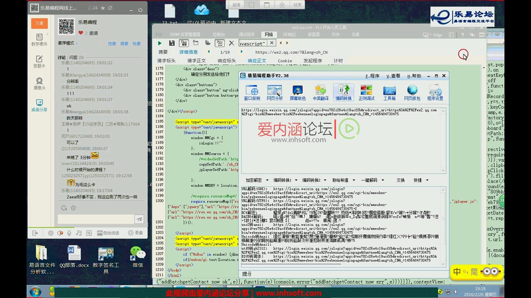Switch to 网络 tab in F12 tools
The height and width of the screenshot is (298, 531).
click(269, 34)
